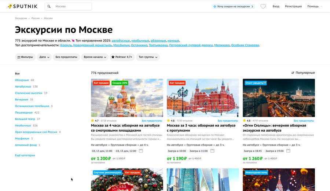Click the Вход link
330x191 pixels.
276,7
